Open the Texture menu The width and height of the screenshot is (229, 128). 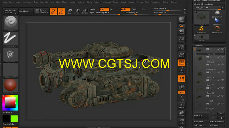pos(140,2)
